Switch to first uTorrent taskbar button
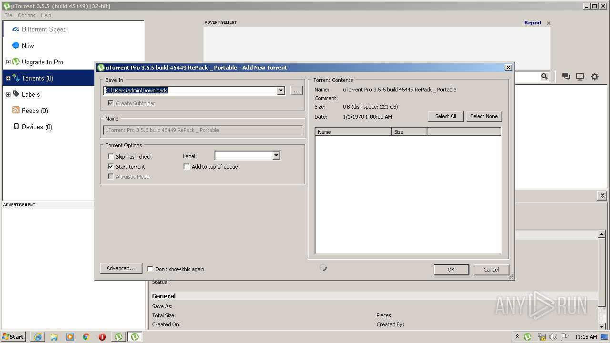Image resolution: width=610 pixels, height=343 pixels. [118, 337]
